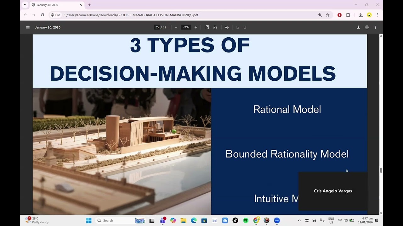This screenshot has height=226, width=403.
Task: Click the "Rational Model" text
Action: tap(287, 109)
